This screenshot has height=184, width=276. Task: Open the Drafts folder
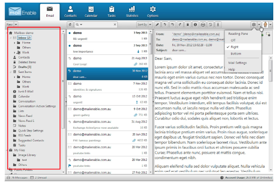pos(25,67)
